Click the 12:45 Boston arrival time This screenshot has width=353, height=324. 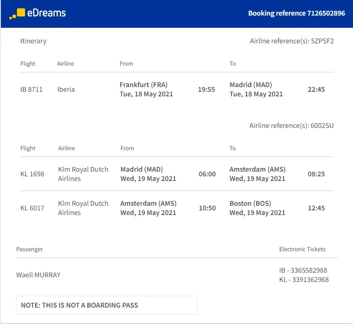(x=316, y=208)
